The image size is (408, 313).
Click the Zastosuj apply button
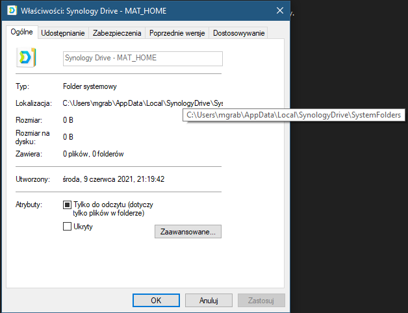(261, 301)
